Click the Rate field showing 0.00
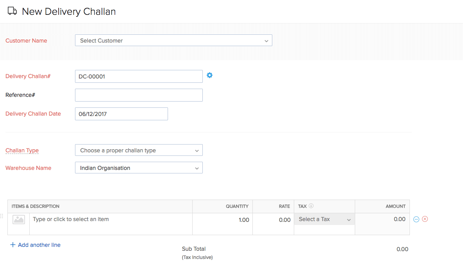This screenshot has width=463, height=266. click(x=274, y=220)
